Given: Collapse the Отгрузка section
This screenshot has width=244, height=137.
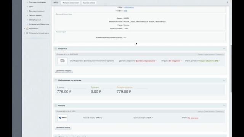Looking at the screenshot, I should 224,49.
